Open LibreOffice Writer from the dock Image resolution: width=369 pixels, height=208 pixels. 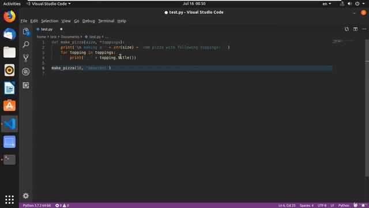pyautogui.click(x=9, y=88)
